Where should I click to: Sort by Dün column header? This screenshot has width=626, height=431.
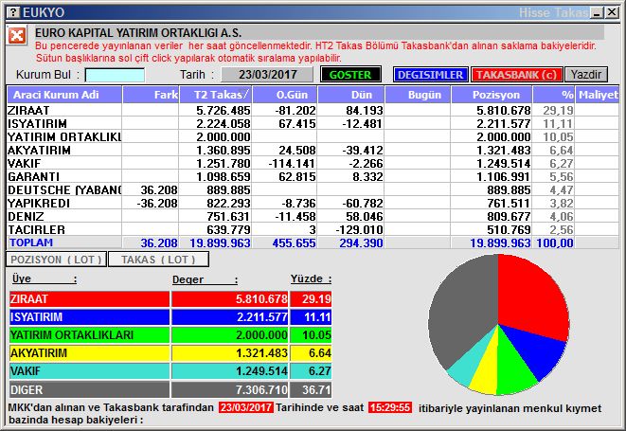[x=351, y=95]
